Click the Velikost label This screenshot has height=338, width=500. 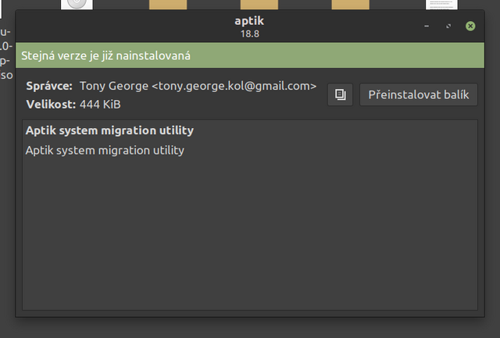coord(51,105)
